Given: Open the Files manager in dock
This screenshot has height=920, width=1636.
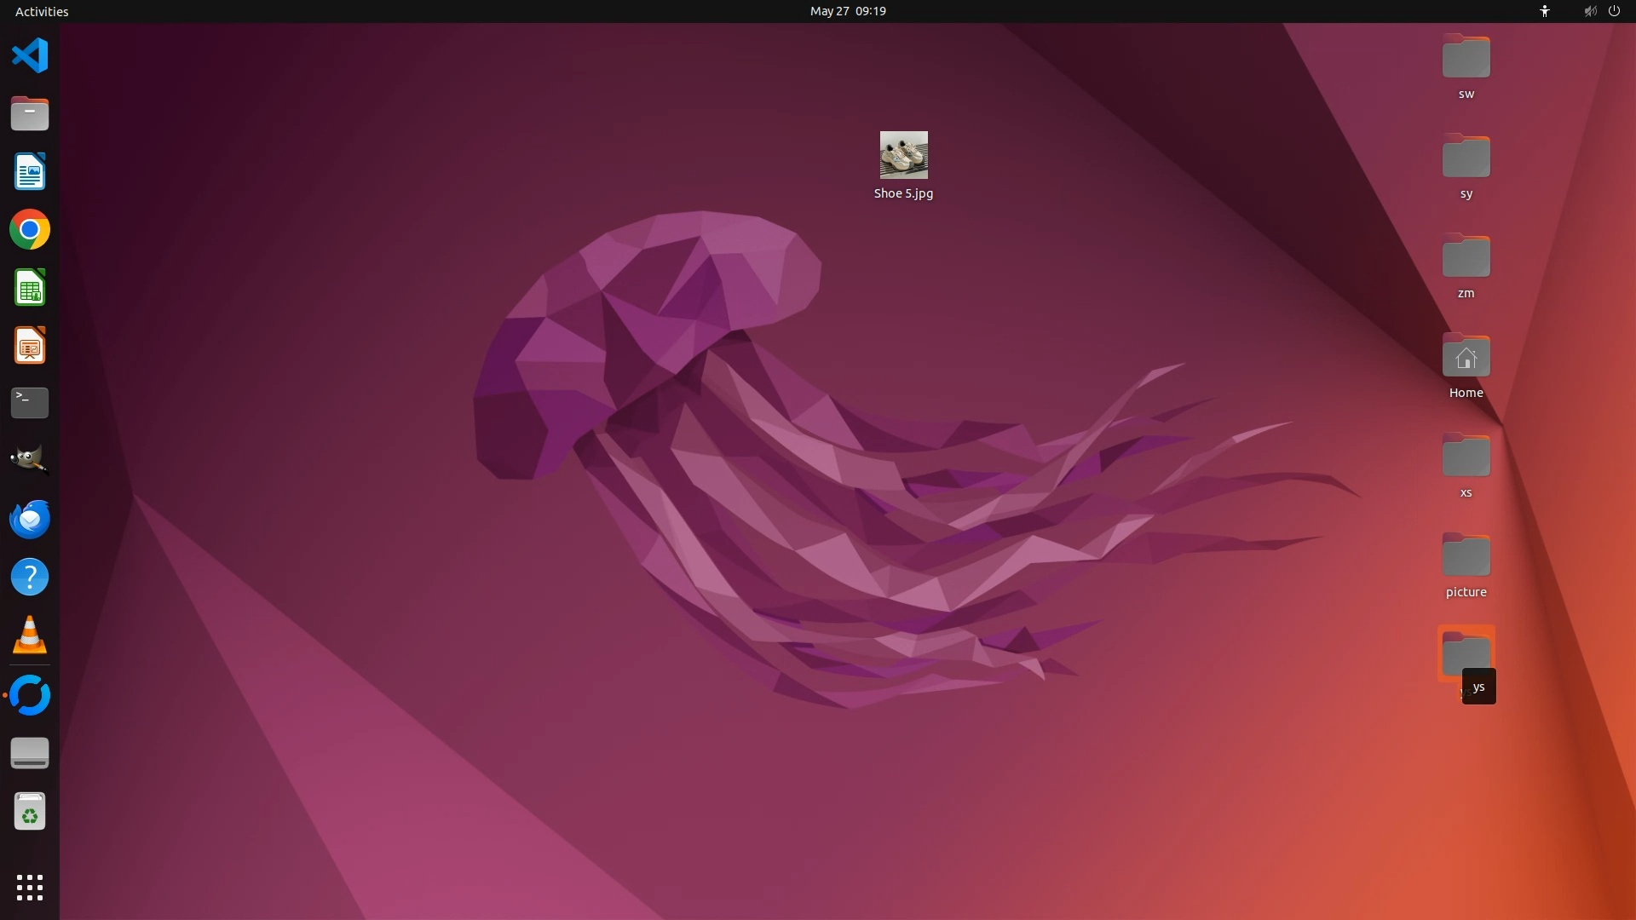Looking at the screenshot, I should click(x=30, y=114).
